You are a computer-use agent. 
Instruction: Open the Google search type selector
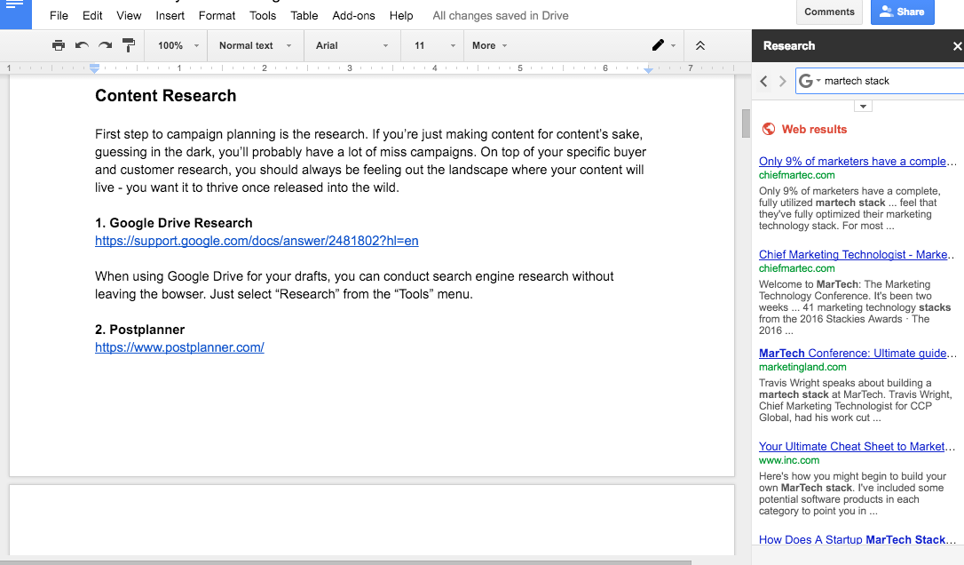click(x=810, y=81)
